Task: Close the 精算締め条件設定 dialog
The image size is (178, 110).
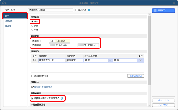Action: [x=174, y=3]
